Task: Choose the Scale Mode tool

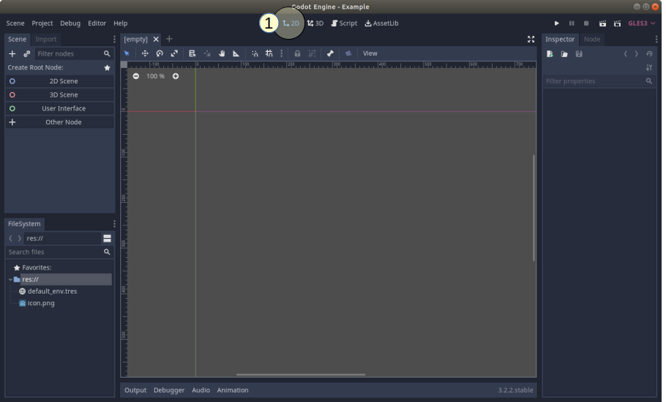Action: point(174,53)
